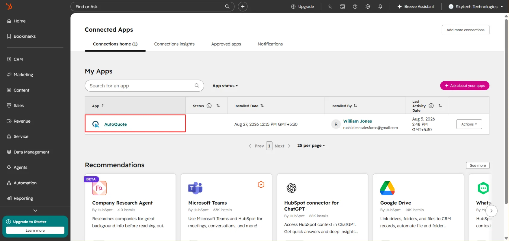Screen dimensions: 509x241
Task: Click the Upgrade button in the top bar
Action: click(302, 7)
